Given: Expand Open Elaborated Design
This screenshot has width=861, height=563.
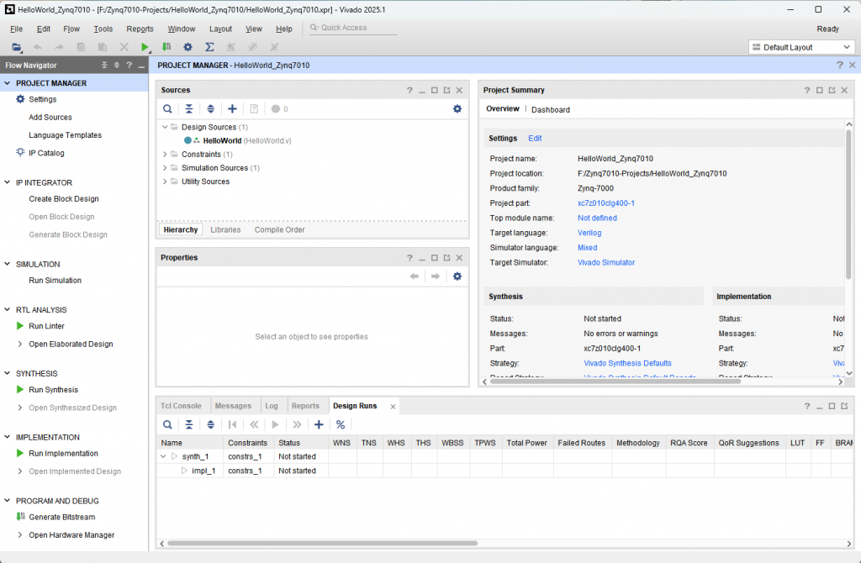Looking at the screenshot, I should click(20, 344).
